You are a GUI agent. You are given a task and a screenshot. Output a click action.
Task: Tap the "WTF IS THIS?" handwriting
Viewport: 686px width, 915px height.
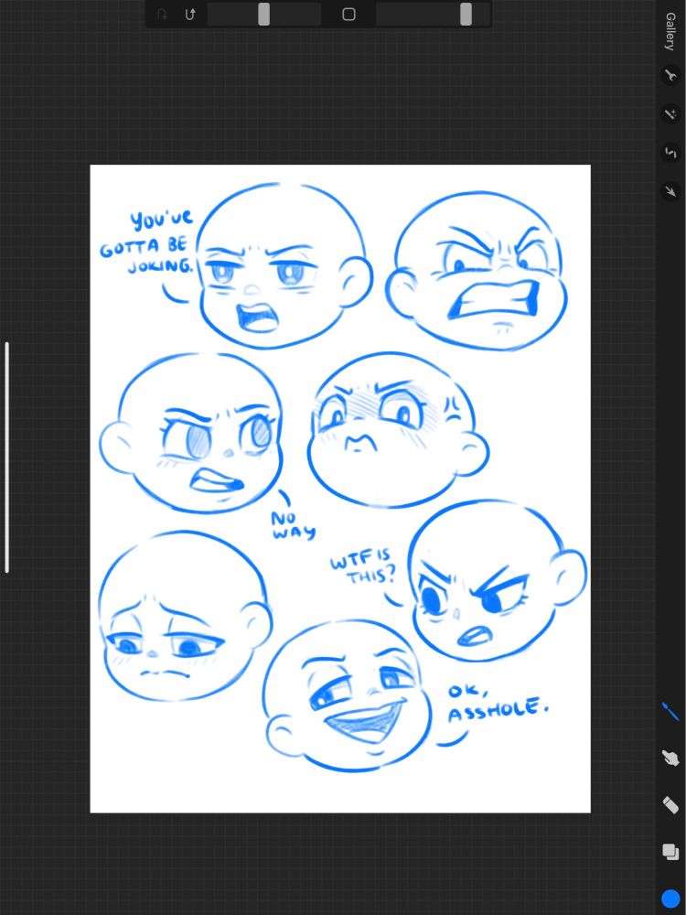point(363,567)
